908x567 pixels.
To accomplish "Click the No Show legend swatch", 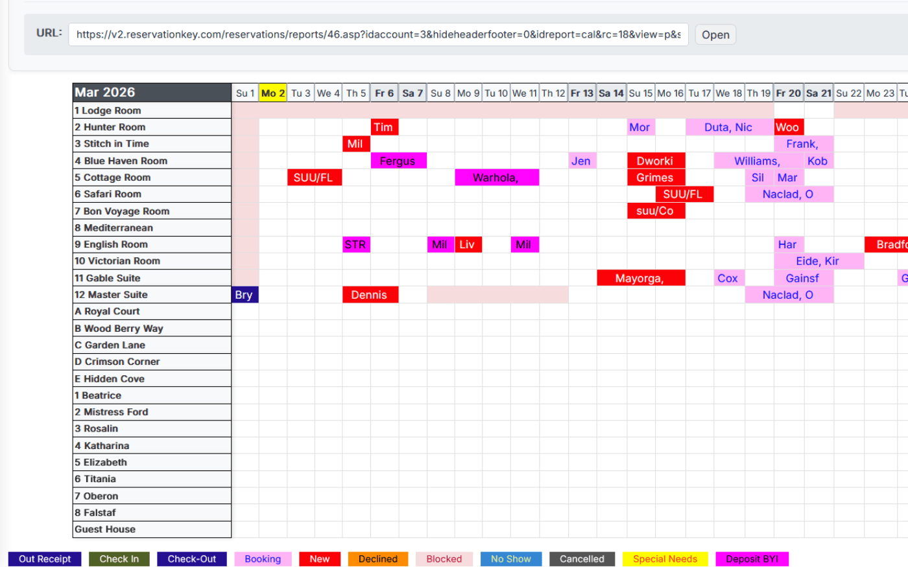I will point(511,559).
